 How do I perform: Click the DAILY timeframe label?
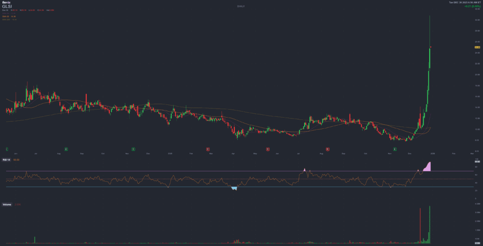point(241,6)
